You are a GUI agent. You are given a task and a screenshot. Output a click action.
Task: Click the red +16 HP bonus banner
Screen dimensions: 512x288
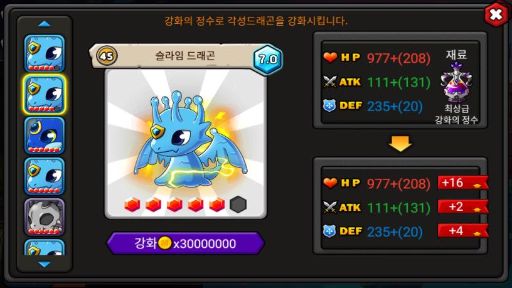coord(463,183)
